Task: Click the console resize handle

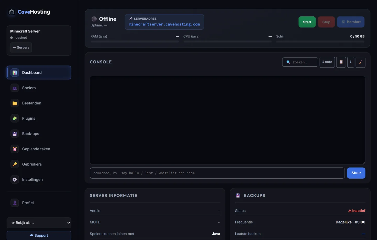Action: (x=364, y=163)
